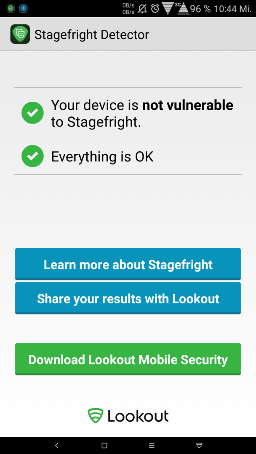This screenshot has width=256, height=454.
Task: Tap the muted bell status icon
Action: [142, 9]
